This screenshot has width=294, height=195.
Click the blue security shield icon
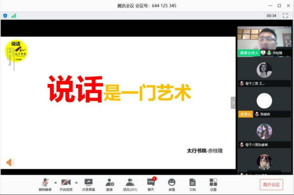(x=5, y=16)
